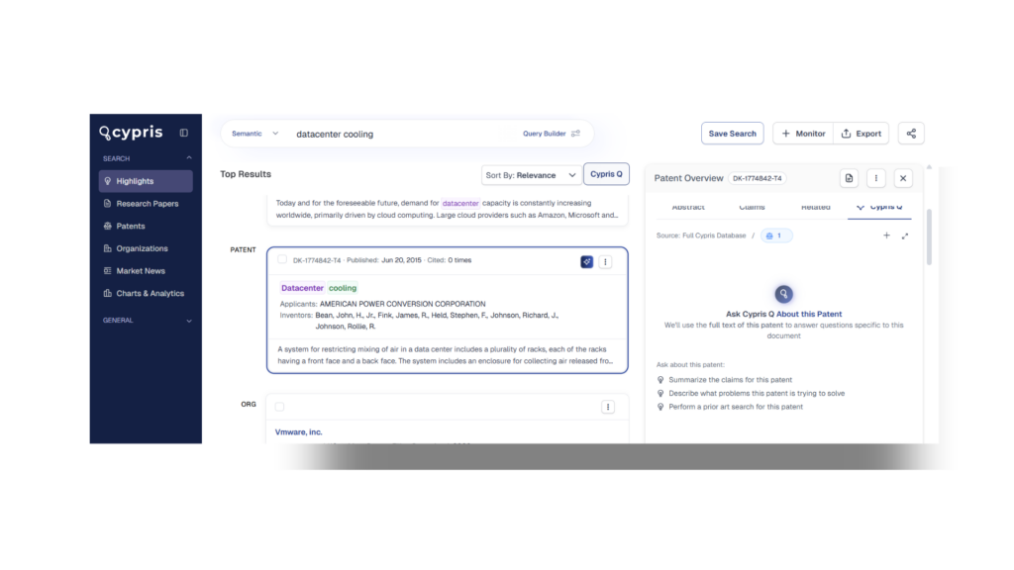Viewport: 1014px width, 570px height.
Task: Click the Patents sidebar icon
Action: (107, 227)
